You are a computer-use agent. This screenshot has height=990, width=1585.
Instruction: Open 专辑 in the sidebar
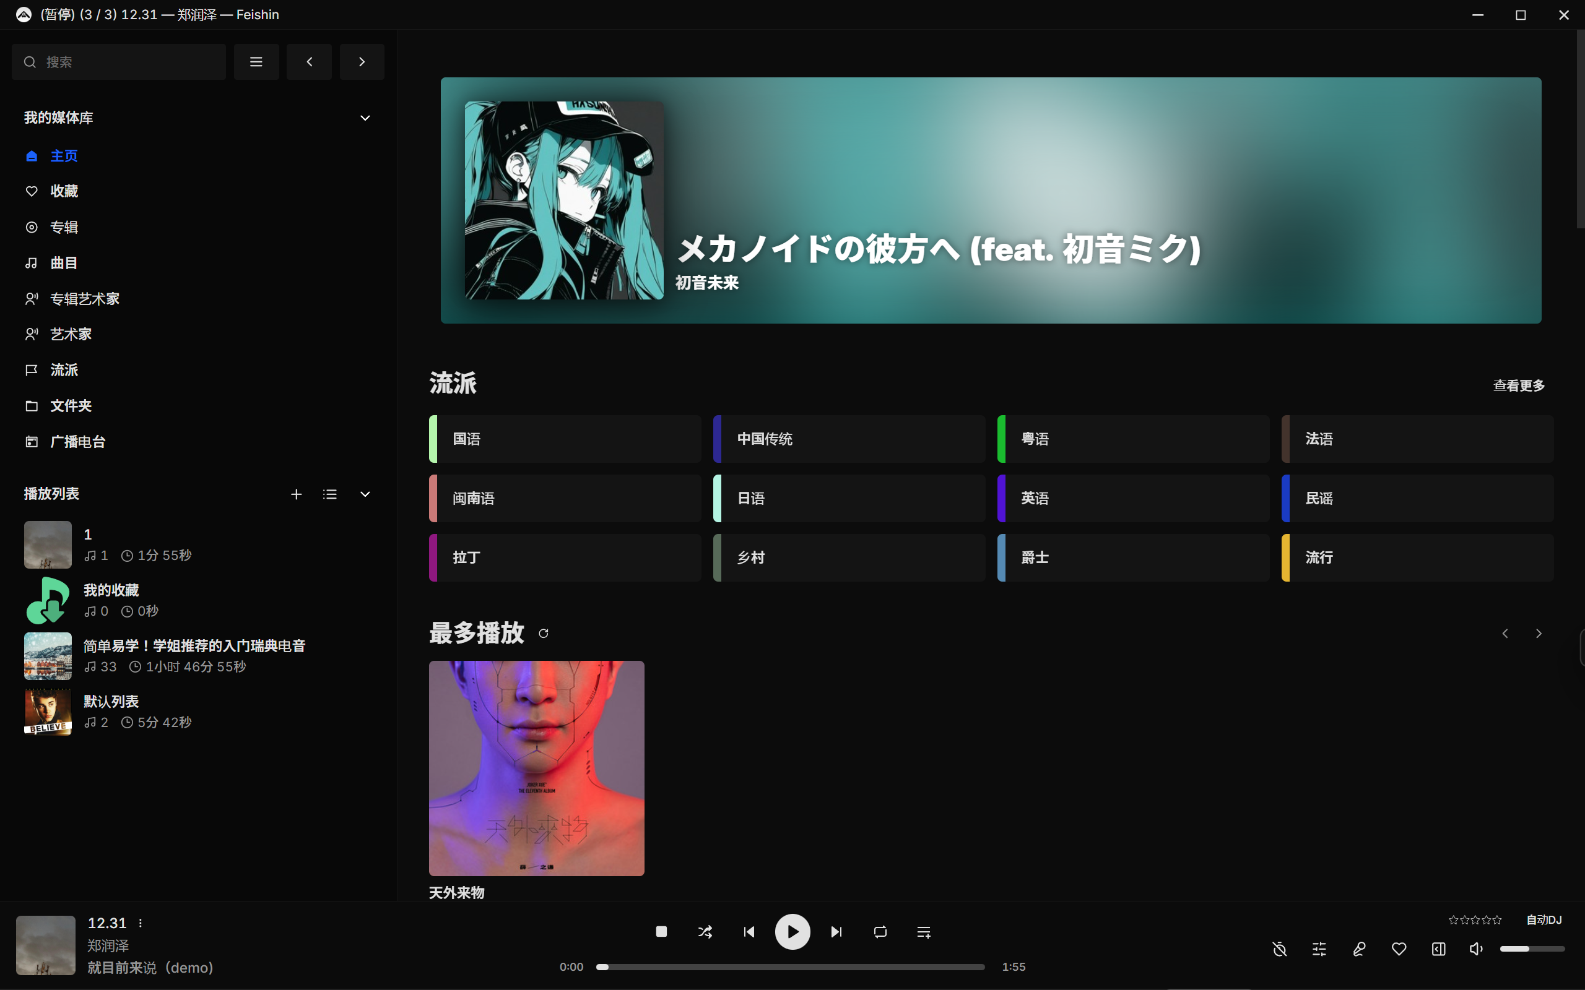(198, 227)
